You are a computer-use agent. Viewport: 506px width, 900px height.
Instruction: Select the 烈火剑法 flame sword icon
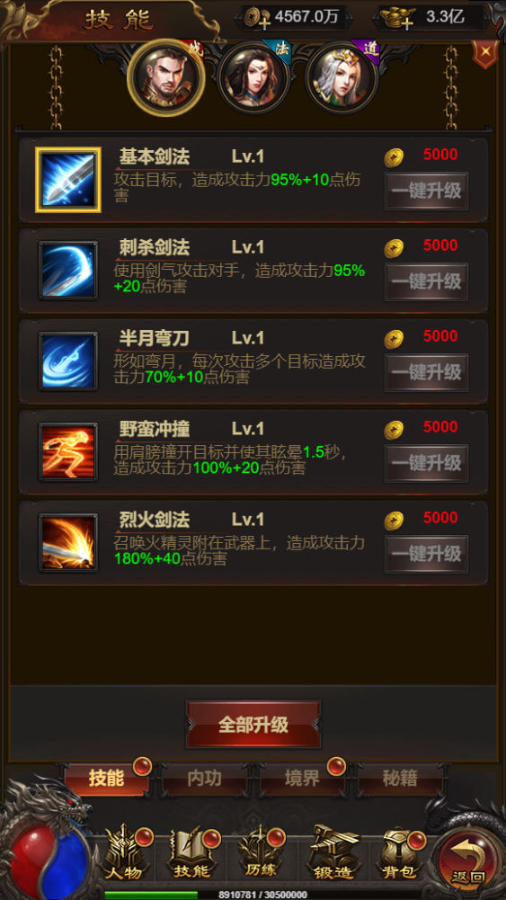point(68,542)
